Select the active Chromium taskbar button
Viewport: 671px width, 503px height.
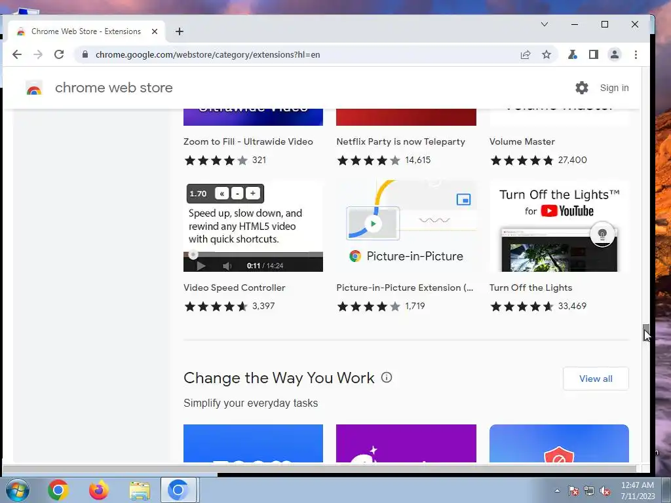pos(178,490)
